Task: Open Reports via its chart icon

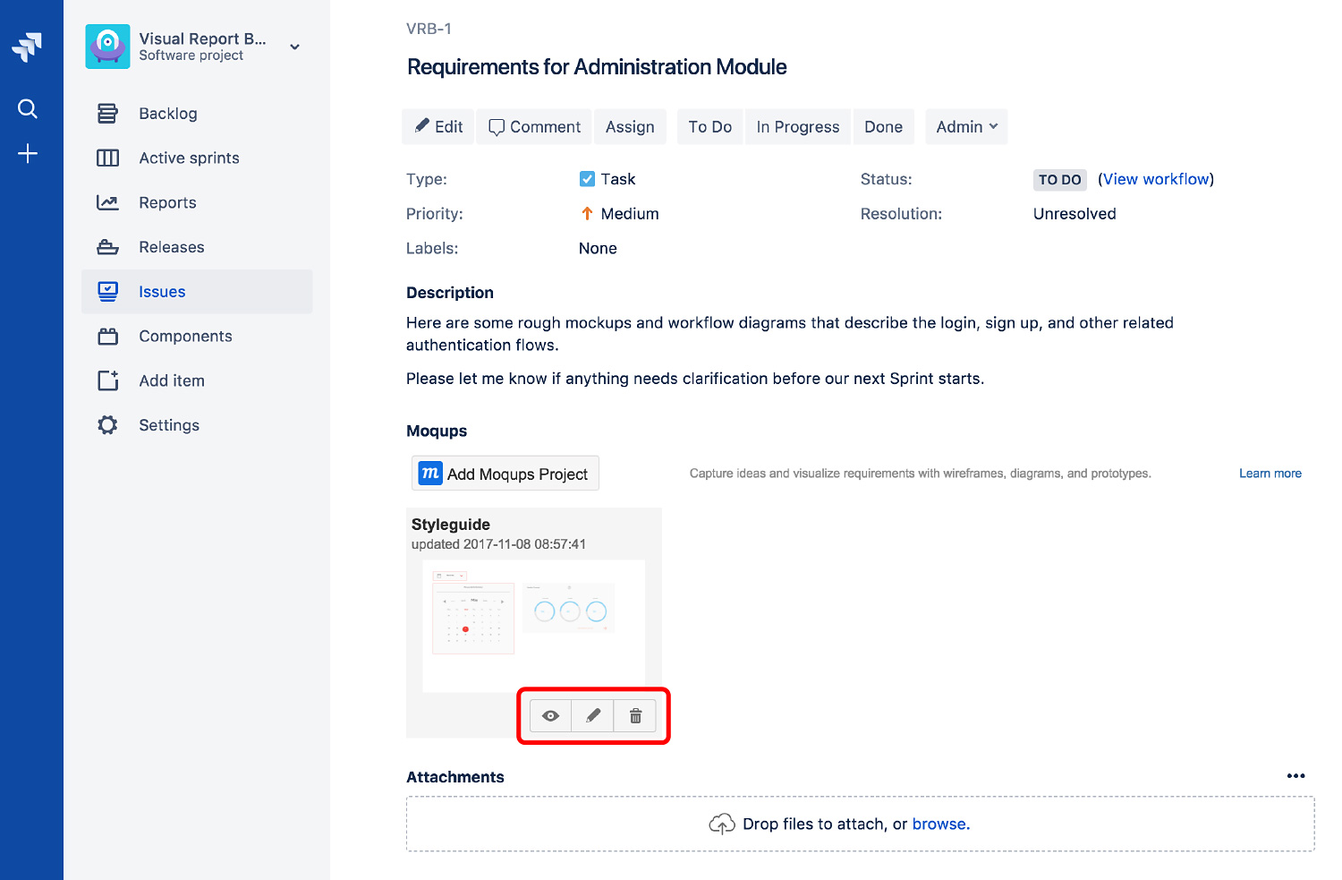Action: [107, 202]
